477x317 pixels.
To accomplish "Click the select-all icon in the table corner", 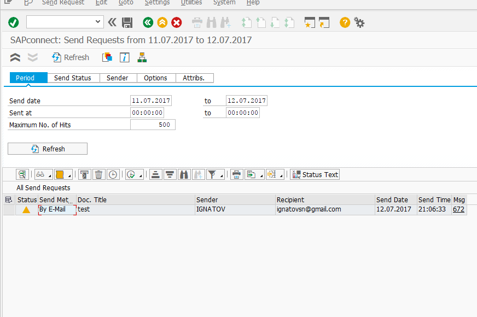I will (x=9, y=199).
